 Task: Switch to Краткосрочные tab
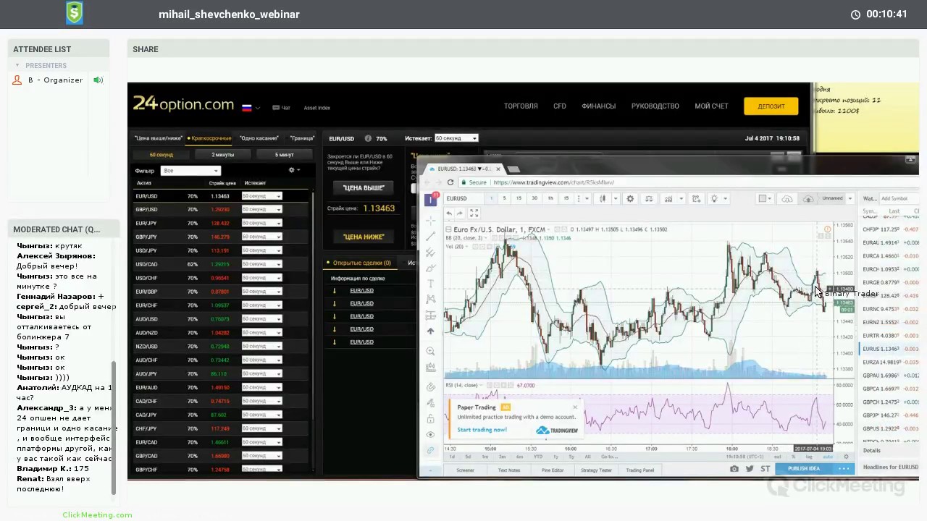[209, 138]
